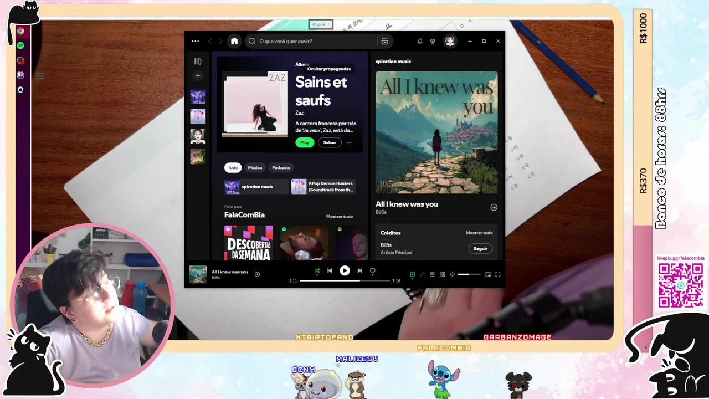Skip to the next track
The width and height of the screenshot is (709, 399).
pos(359,271)
